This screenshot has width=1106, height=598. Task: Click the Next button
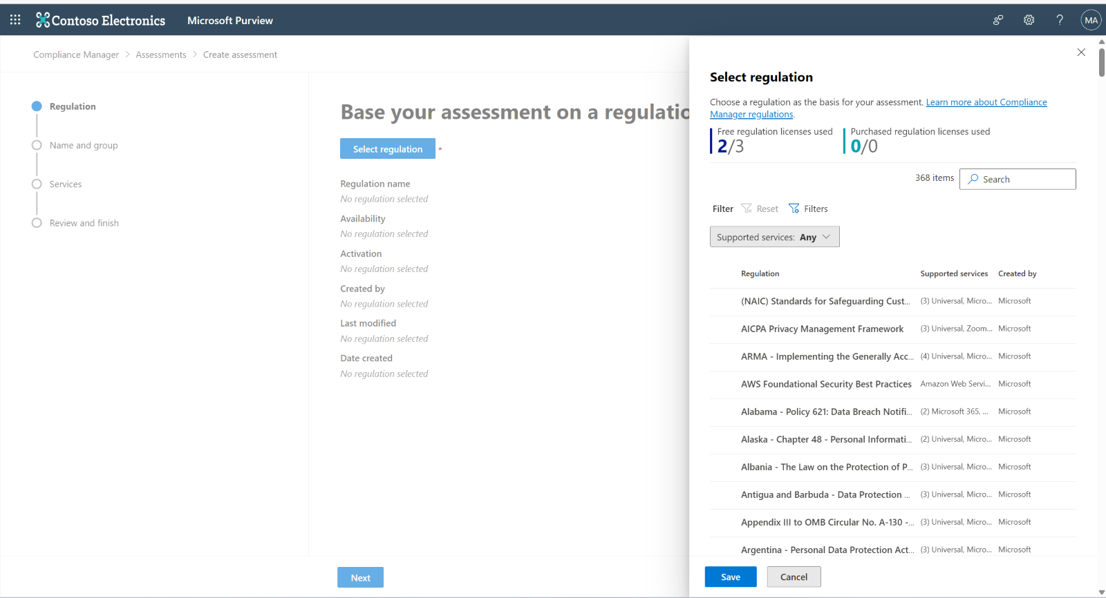360,578
